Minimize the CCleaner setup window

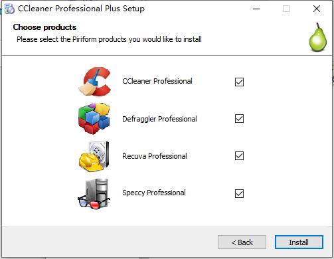tap(256, 9)
